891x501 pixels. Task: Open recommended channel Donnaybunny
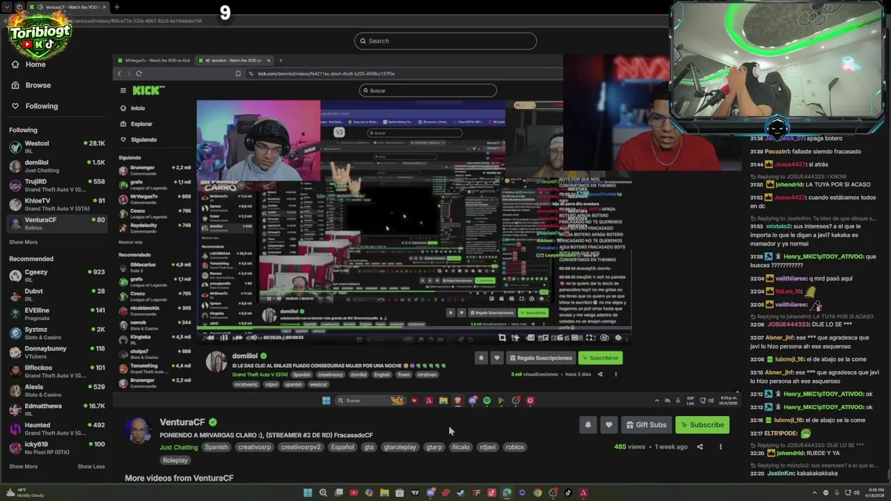pyautogui.click(x=57, y=352)
